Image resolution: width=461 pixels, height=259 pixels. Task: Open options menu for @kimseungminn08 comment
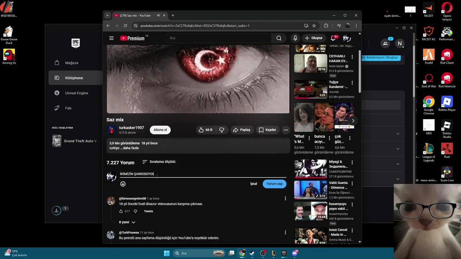[x=285, y=198]
